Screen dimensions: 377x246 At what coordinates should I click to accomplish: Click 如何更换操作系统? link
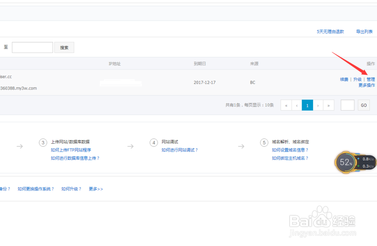click(35, 189)
